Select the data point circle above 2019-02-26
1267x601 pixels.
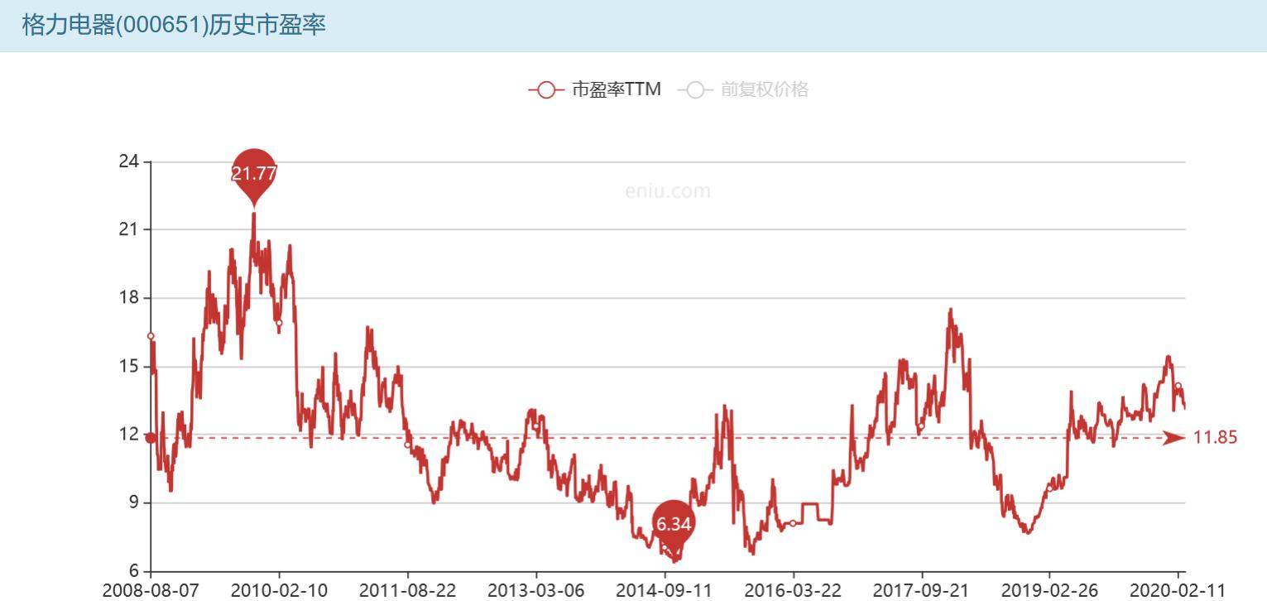[1049, 488]
